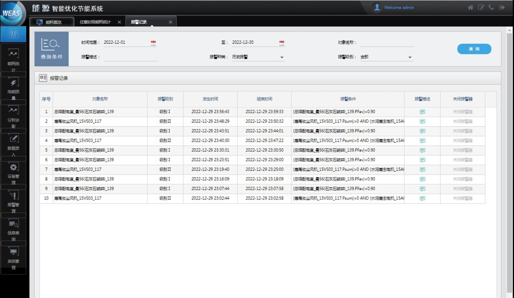
Task: Click 关闭报警器 in row 3
Action: (463, 131)
